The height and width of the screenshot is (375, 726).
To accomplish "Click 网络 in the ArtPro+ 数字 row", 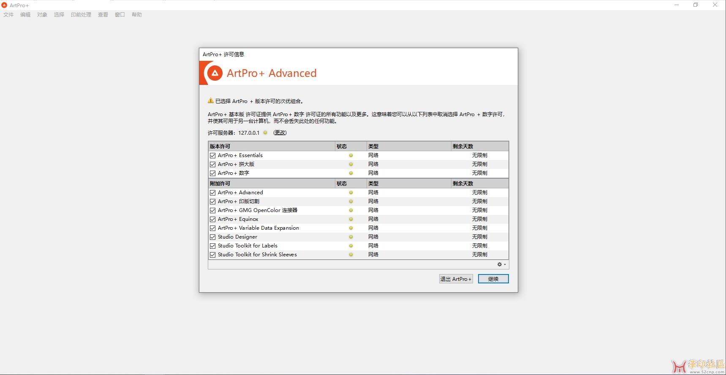I will click(373, 173).
